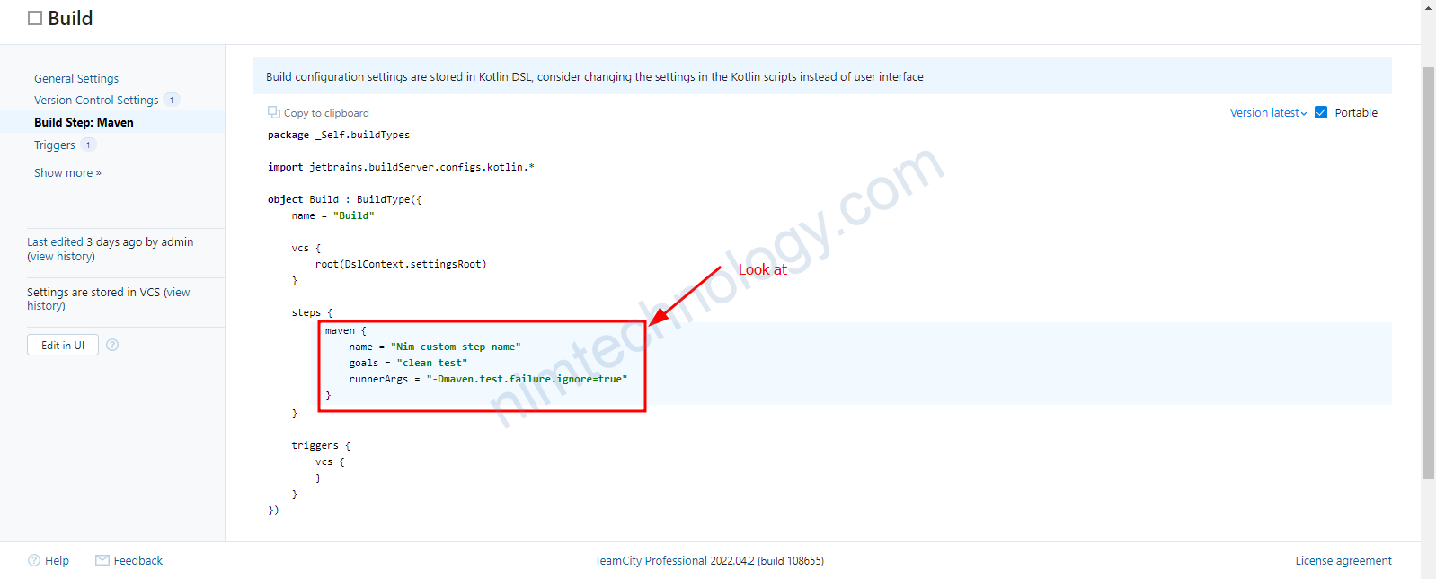Open Triggers in the sidebar
Image resolution: width=1436 pixels, height=579 pixels.
pyautogui.click(x=55, y=145)
